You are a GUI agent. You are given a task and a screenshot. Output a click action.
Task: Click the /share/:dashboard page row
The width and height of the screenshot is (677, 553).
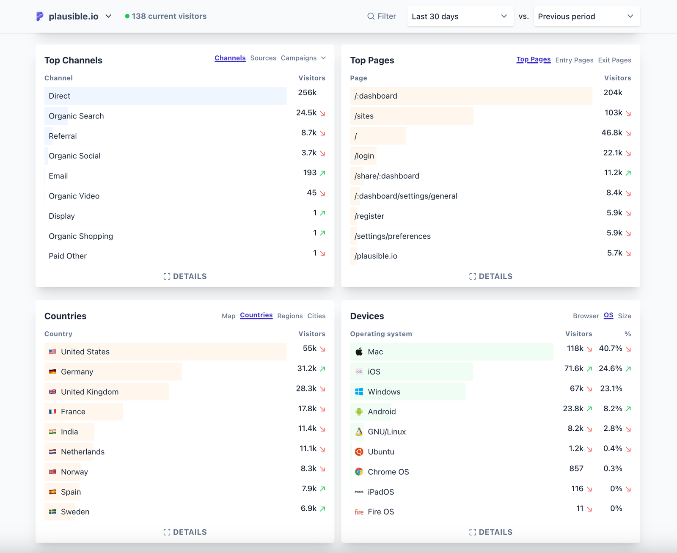tap(387, 176)
